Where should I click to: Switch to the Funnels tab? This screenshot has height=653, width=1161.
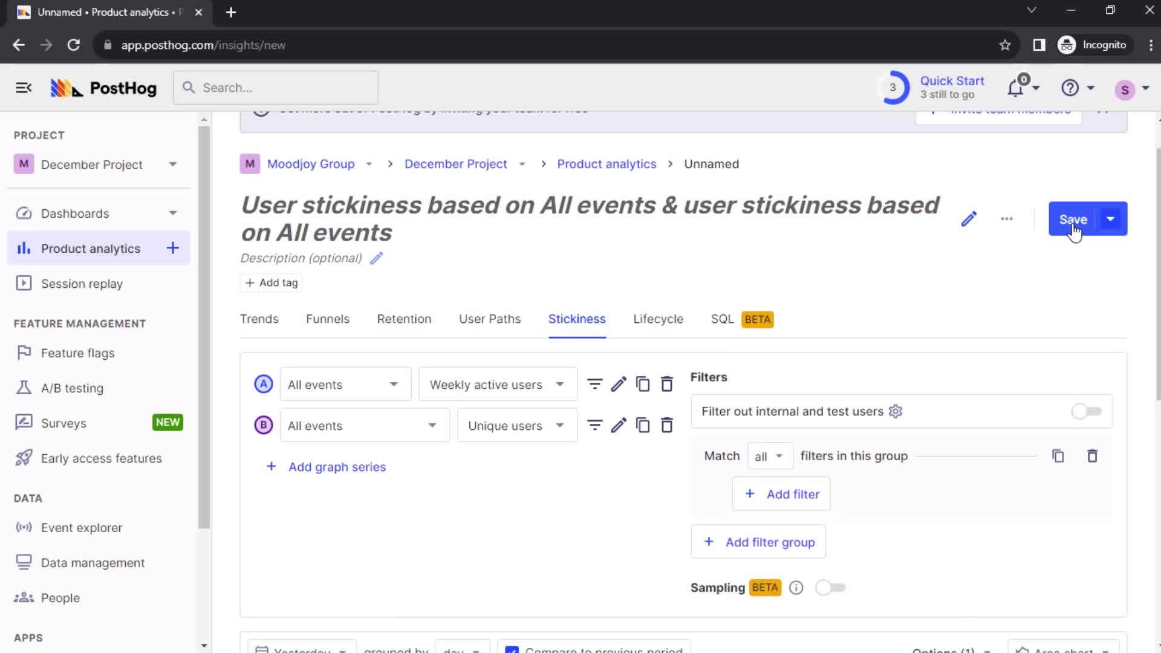point(328,319)
